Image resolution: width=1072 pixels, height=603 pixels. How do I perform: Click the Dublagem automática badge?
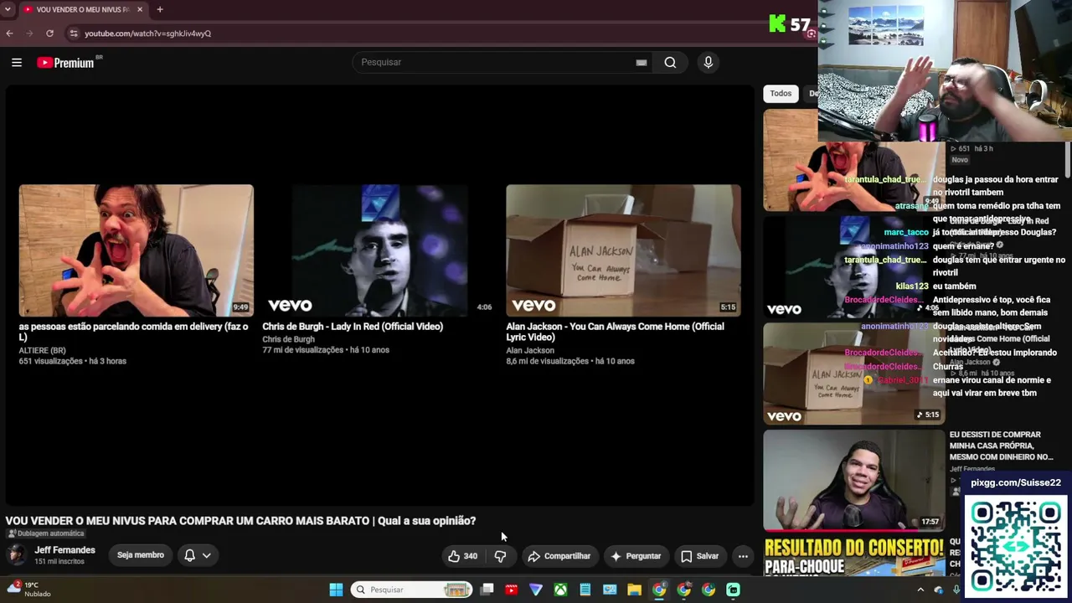pos(45,533)
